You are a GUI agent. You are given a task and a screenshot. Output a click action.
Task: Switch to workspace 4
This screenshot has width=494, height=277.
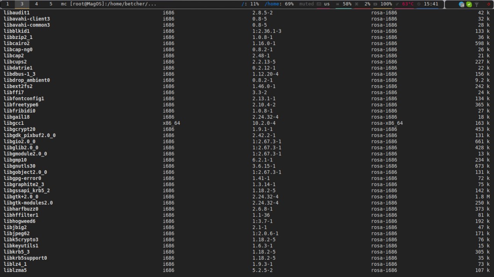click(x=37, y=4)
